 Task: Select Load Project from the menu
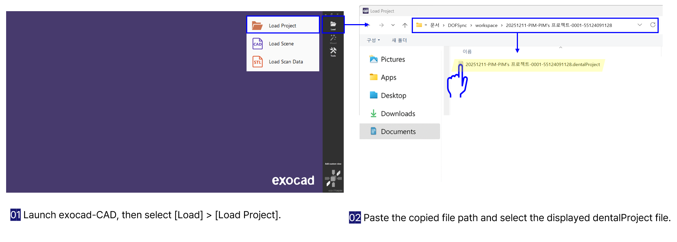pos(283,26)
